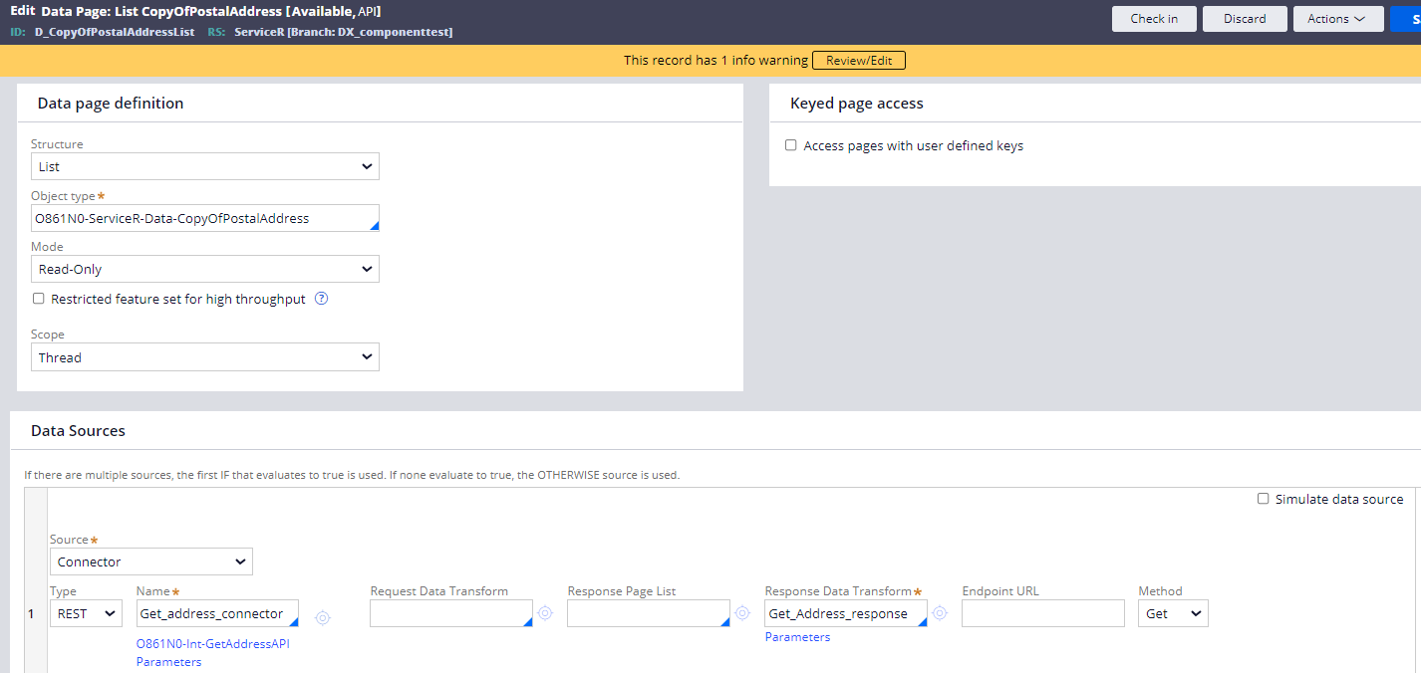This screenshot has height=673, width=1421.
Task: Click the gear icon beside Response Page List
Action: click(741, 614)
